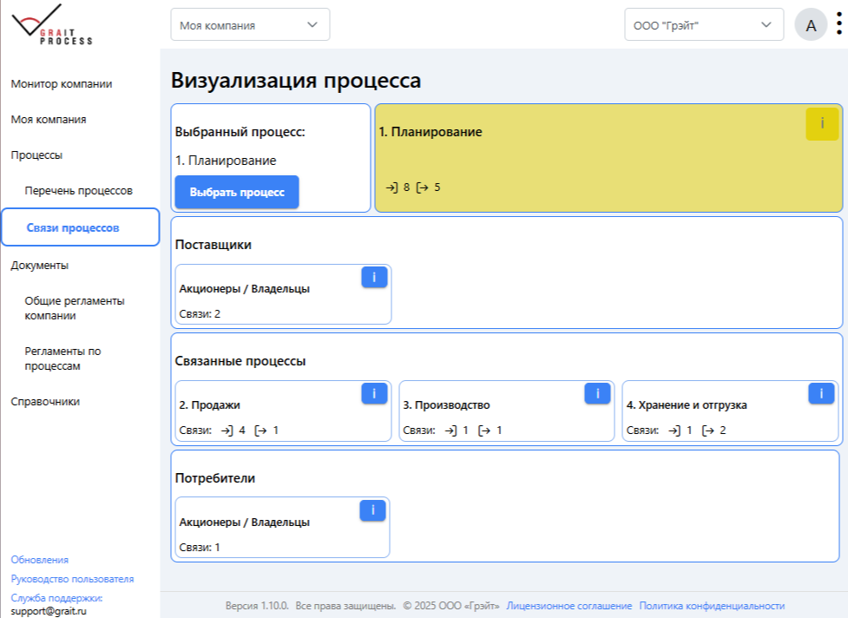The height and width of the screenshot is (618, 848).
Task: Click info on "4. Хранение и отгрузка"
Action: coord(819,392)
